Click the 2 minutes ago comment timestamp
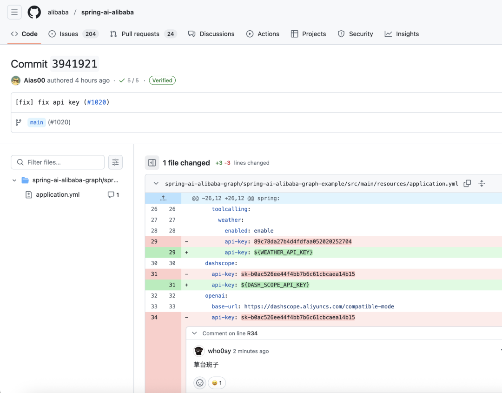This screenshot has height=393, width=502. [x=251, y=351]
